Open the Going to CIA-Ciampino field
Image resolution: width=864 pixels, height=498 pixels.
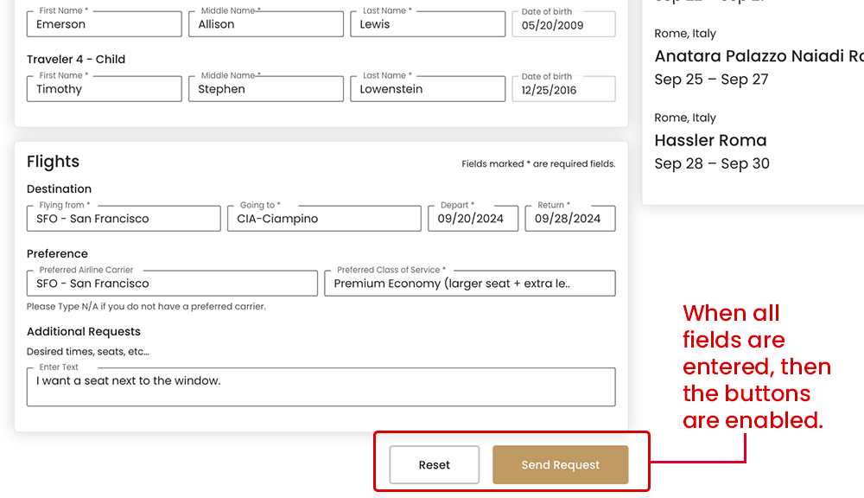(x=323, y=219)
